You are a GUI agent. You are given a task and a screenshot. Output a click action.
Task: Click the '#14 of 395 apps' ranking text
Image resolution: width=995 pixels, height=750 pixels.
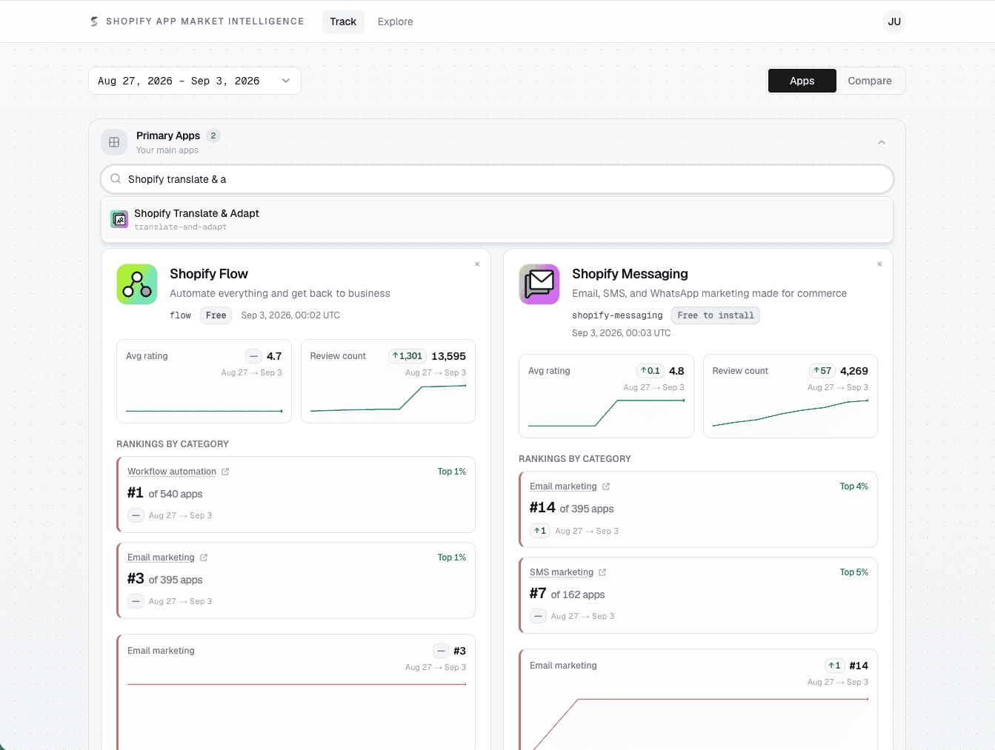(571, 508)
